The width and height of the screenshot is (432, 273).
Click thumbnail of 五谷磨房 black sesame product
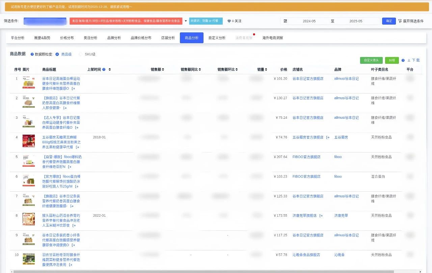coord(29,141)
